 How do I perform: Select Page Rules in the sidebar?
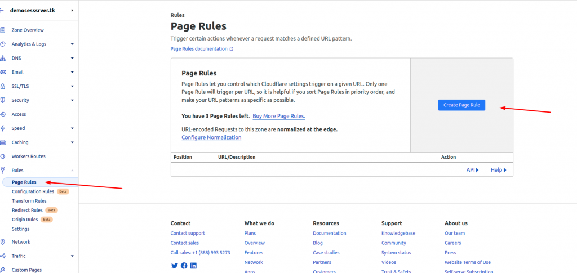tap(24, 182)
